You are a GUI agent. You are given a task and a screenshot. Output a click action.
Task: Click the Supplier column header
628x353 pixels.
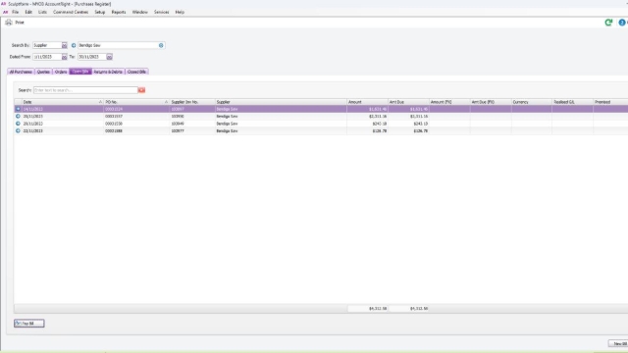281,102
